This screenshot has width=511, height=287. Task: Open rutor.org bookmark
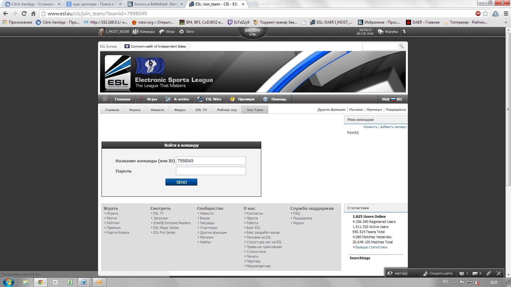pyautogui.click(x=152, y=22)
